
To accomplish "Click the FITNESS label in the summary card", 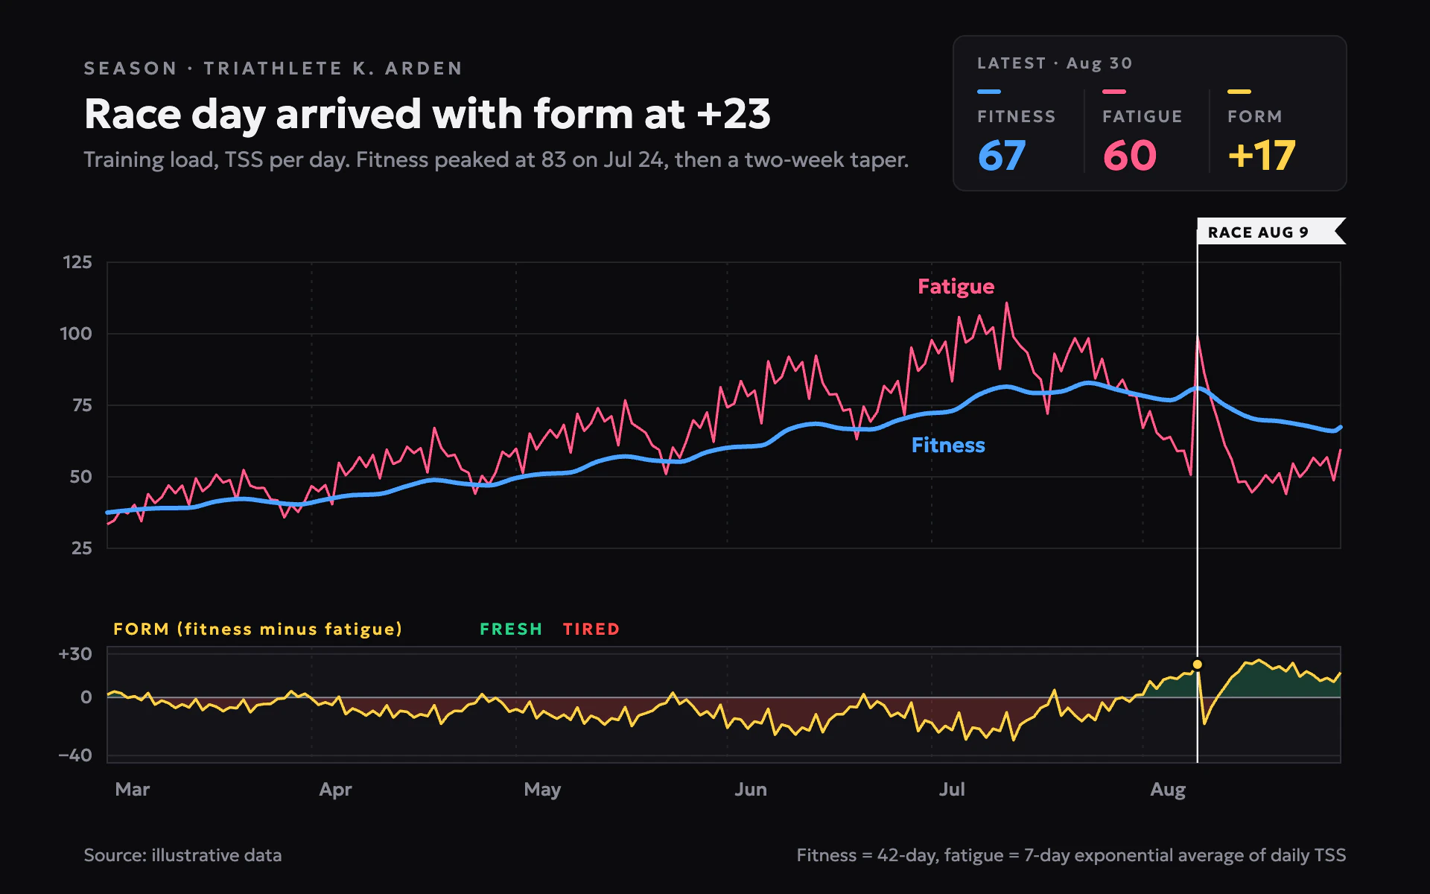I will pos(1016,117).
